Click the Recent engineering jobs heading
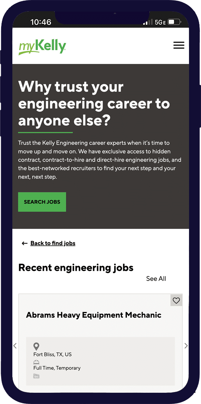Image resolution: width=201 pixels, height=404 pixels. click(x=76, y=268)
